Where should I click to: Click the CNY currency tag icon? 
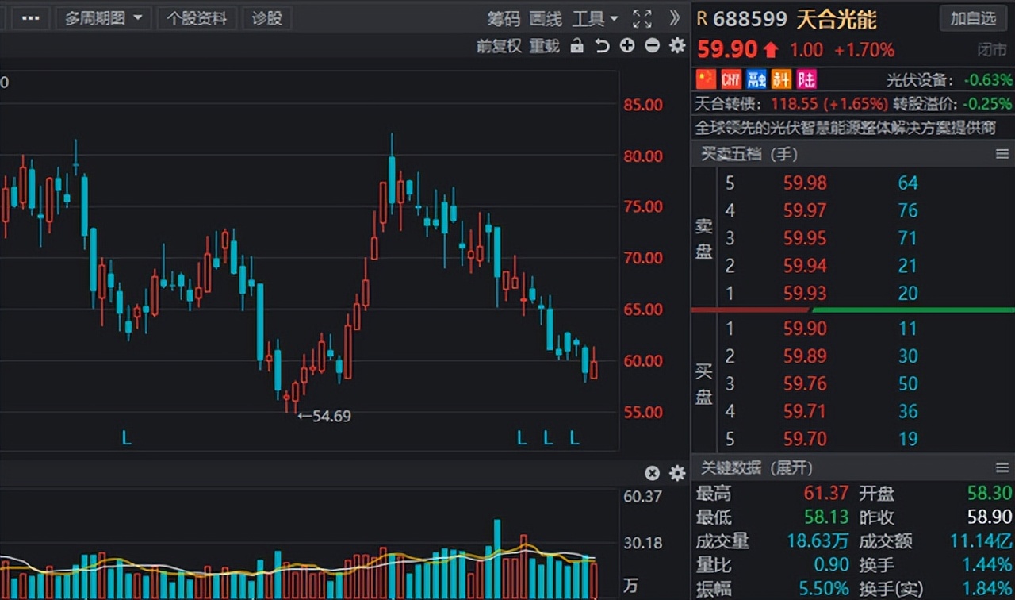pos(731,79)
